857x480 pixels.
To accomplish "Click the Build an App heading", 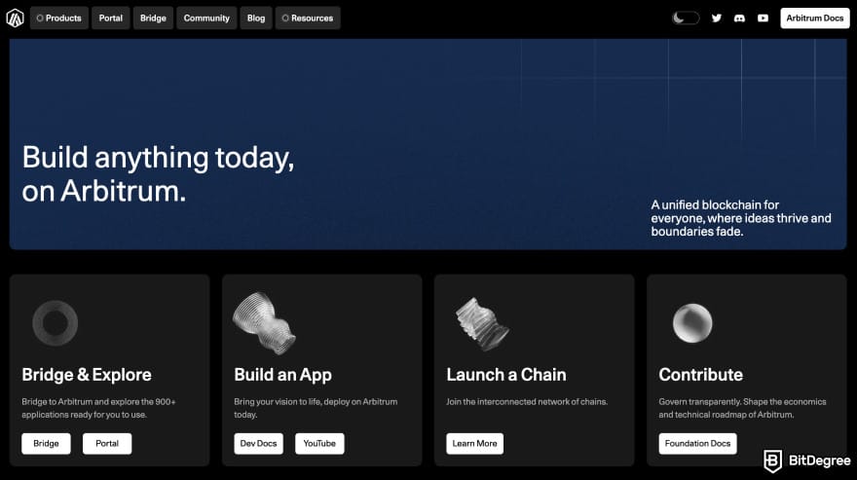I will tap(282, 375).
